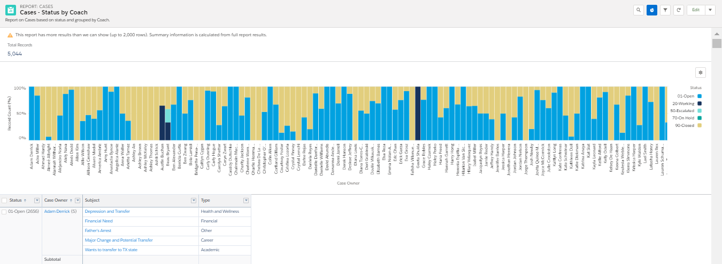Open the Subject column dropdown menu
The width and height of the screenshot is (722, 264).
(x=194, y=201)
